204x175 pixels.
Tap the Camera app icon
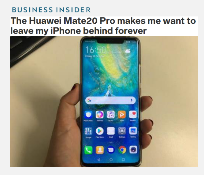click(133, 150)
